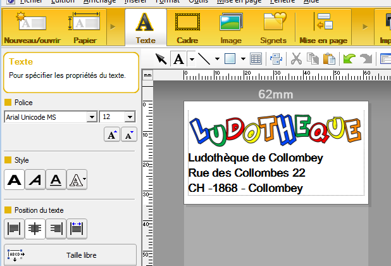
Task: Paste from clipboard icon
Action: point(329,59)
